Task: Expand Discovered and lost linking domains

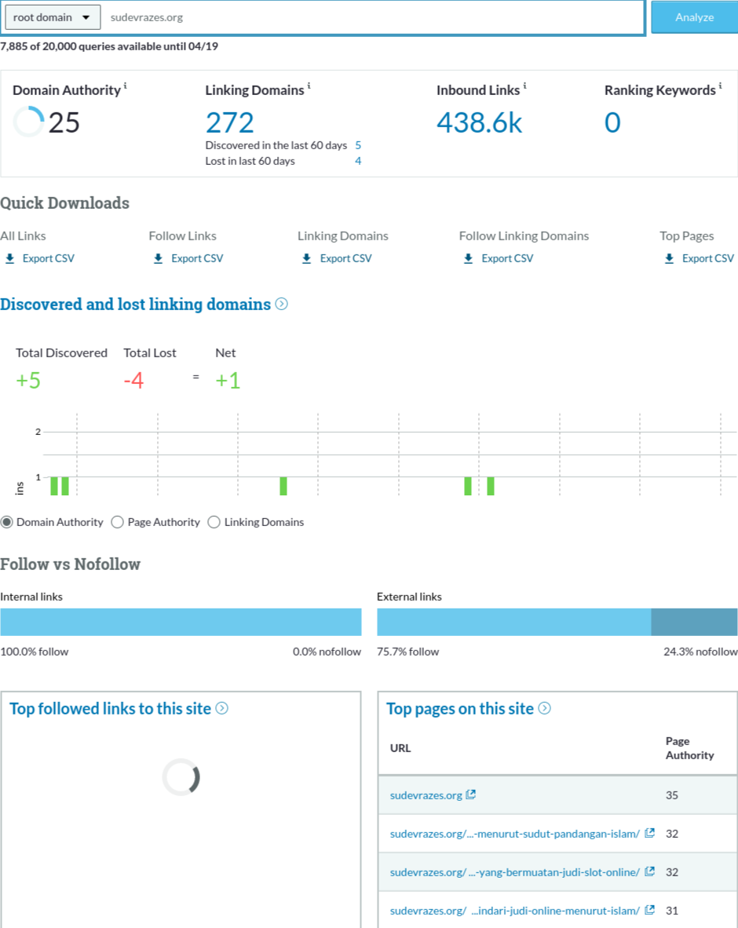Action: [281, 305]
